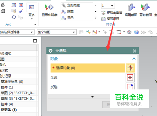Click the 录模式 mode row in navigator
Screen dimensions: 157x116
[18, 54]
